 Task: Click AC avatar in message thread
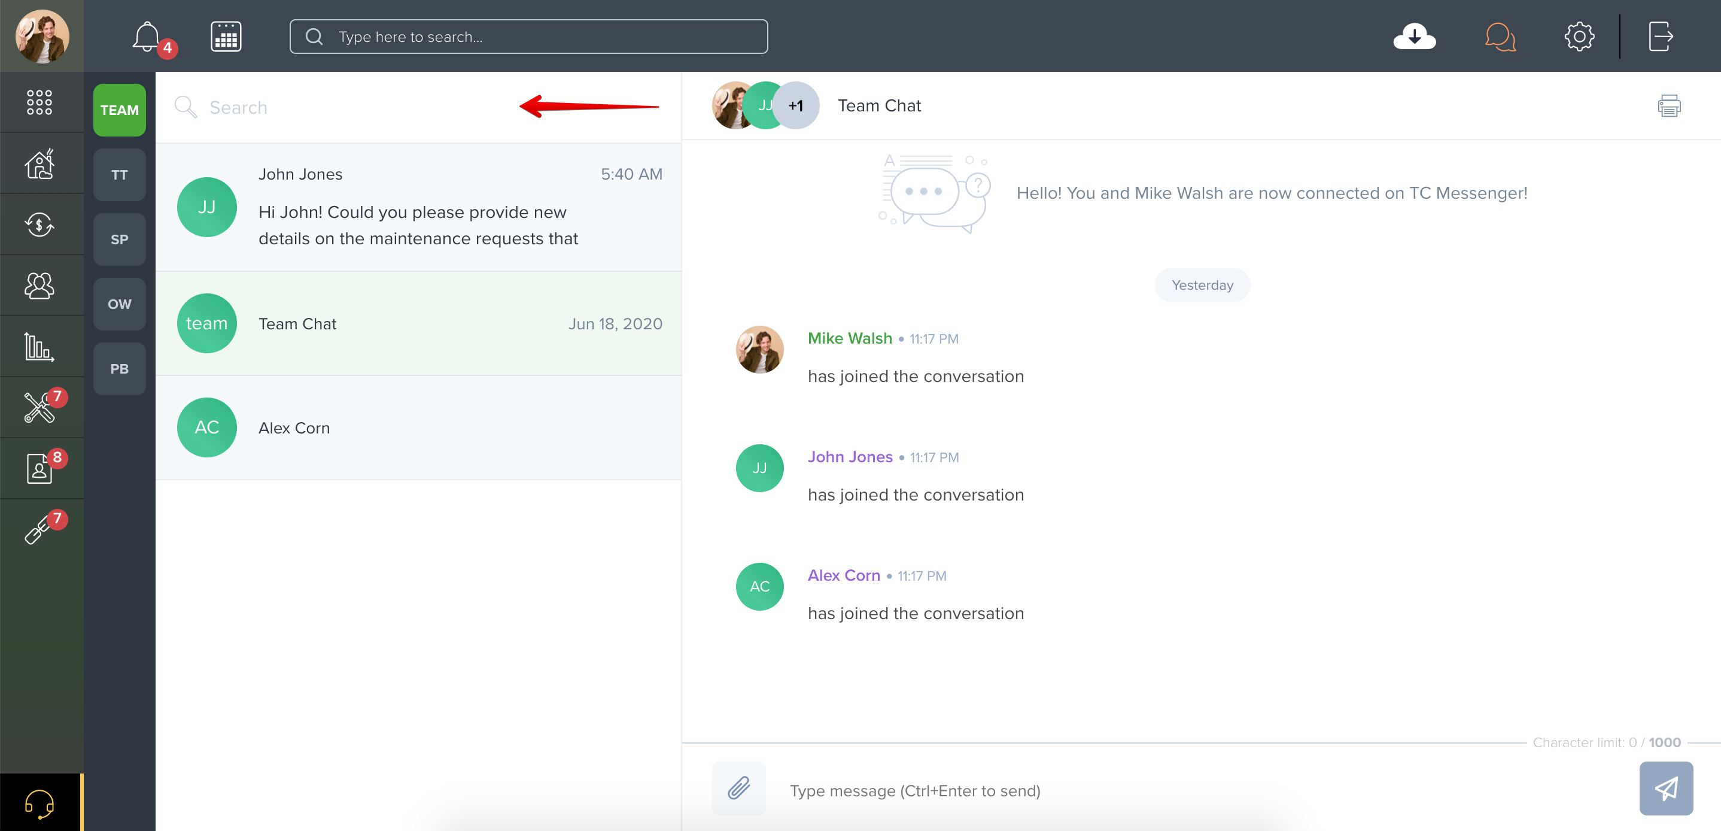[759, 586]
